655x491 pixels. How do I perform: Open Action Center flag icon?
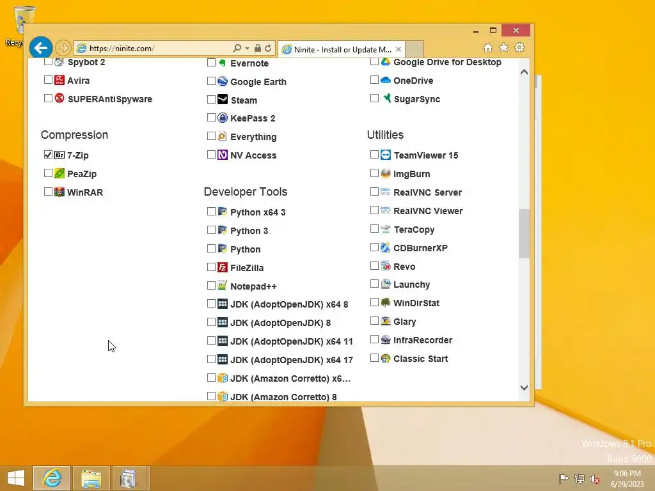click(564, 478)
